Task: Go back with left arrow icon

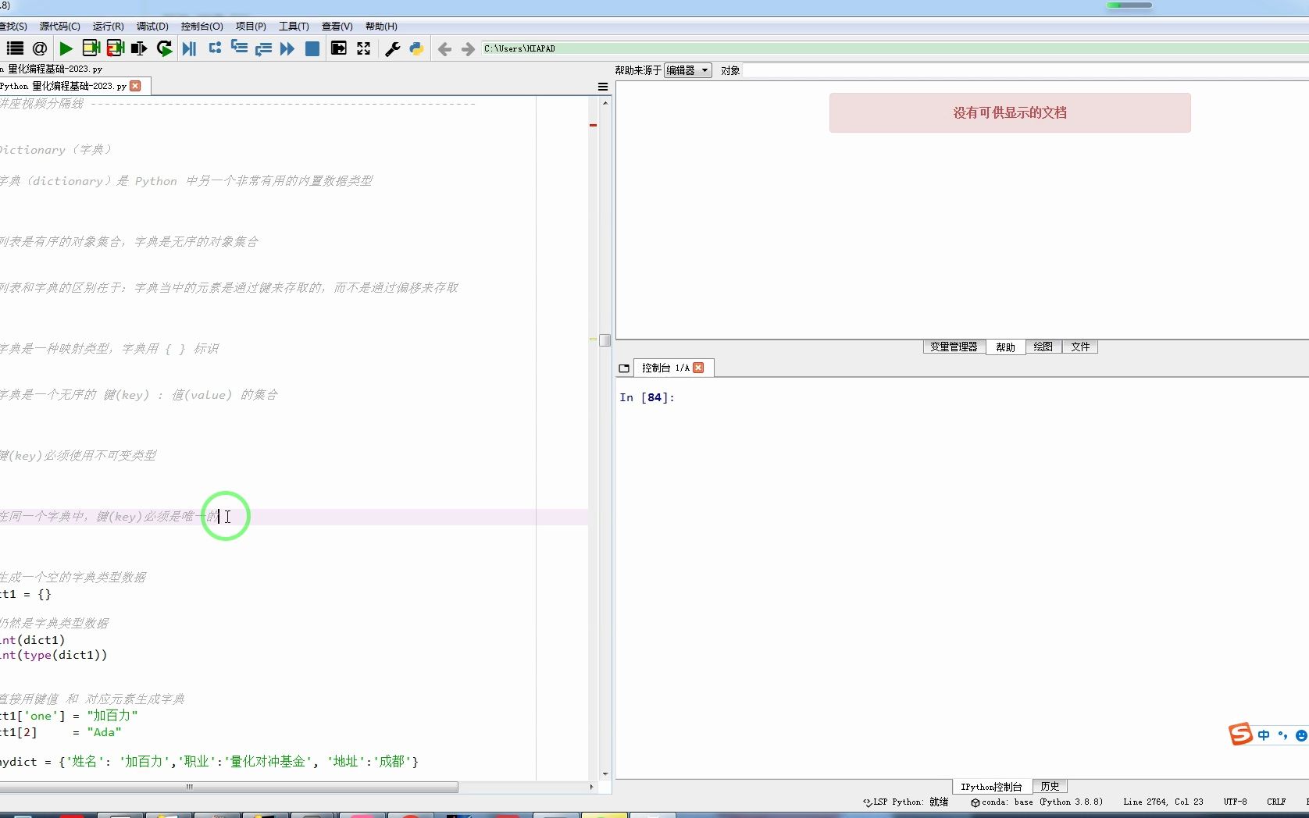Action: [444, 49]
